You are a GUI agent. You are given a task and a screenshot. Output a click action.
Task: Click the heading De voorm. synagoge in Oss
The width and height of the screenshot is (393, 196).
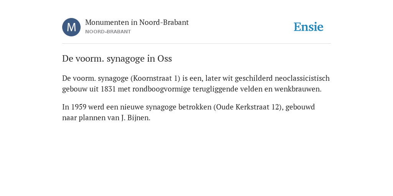(x=117, y=59)
